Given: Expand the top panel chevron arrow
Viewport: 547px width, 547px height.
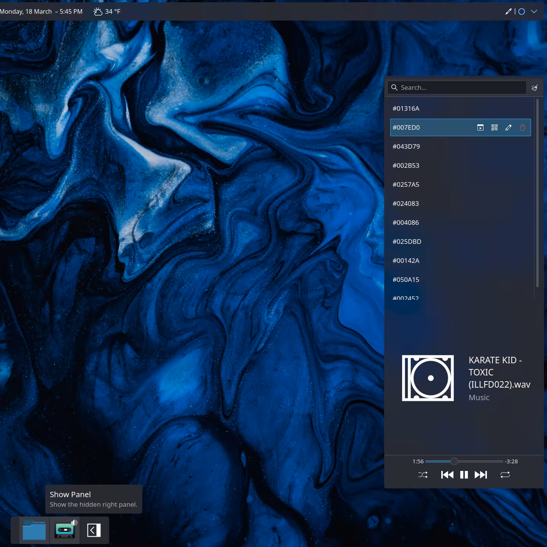Looking at the screenshot, I should (x=534, y=11).
